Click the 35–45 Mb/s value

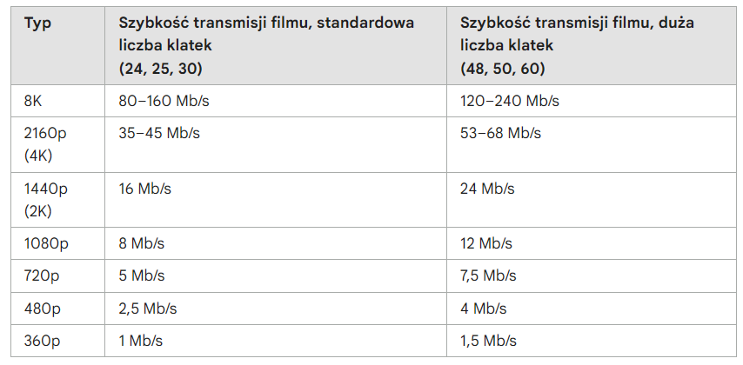159,133
